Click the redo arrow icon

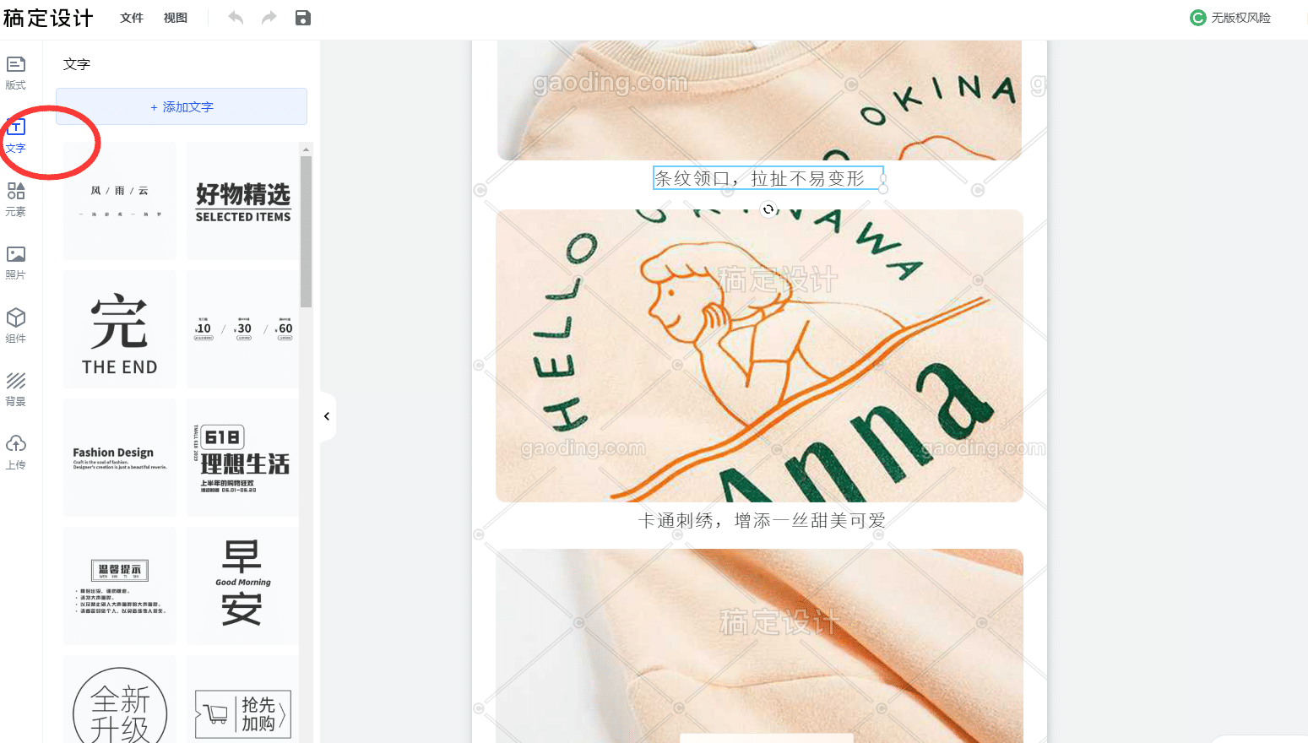(269, 18)
